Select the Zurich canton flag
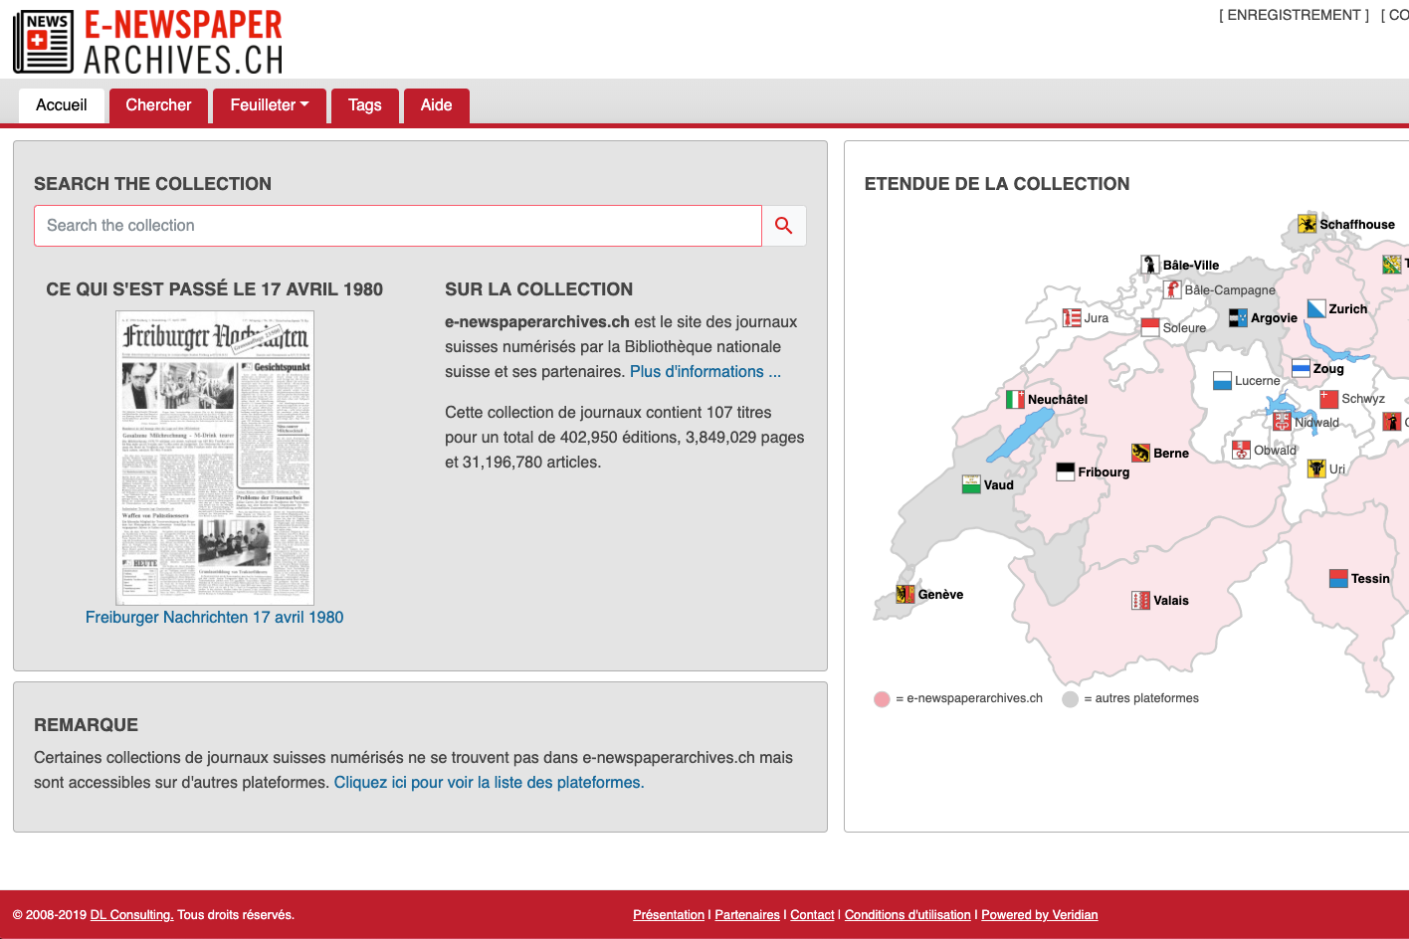Viewport: 1409px width, 939px height. tap(1316, 308)
